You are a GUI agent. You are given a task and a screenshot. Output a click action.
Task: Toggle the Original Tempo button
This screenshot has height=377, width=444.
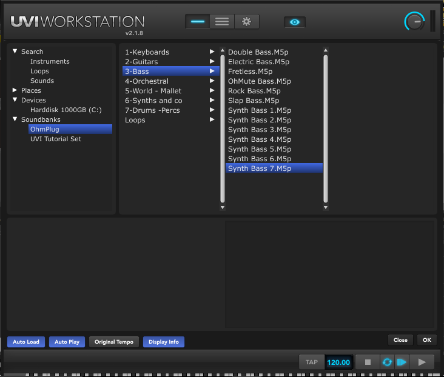click(x=114, y=342)
